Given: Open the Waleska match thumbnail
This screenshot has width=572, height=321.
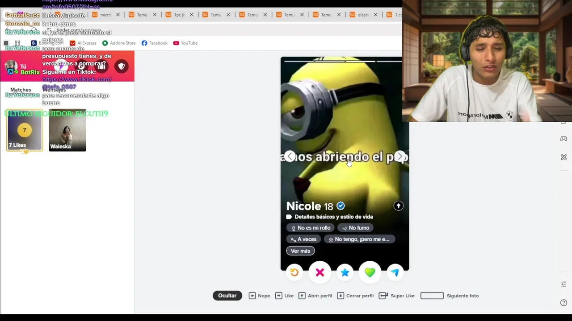Looking at the screenshot, I should [67, 130].
